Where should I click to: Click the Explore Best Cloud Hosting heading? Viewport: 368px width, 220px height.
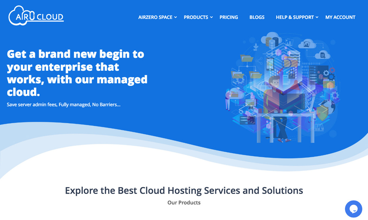[184, 191]
